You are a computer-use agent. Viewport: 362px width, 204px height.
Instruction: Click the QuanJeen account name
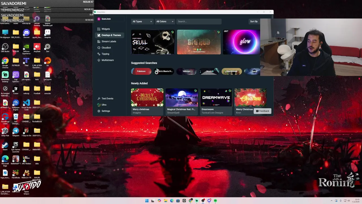[x=106, y=19]
